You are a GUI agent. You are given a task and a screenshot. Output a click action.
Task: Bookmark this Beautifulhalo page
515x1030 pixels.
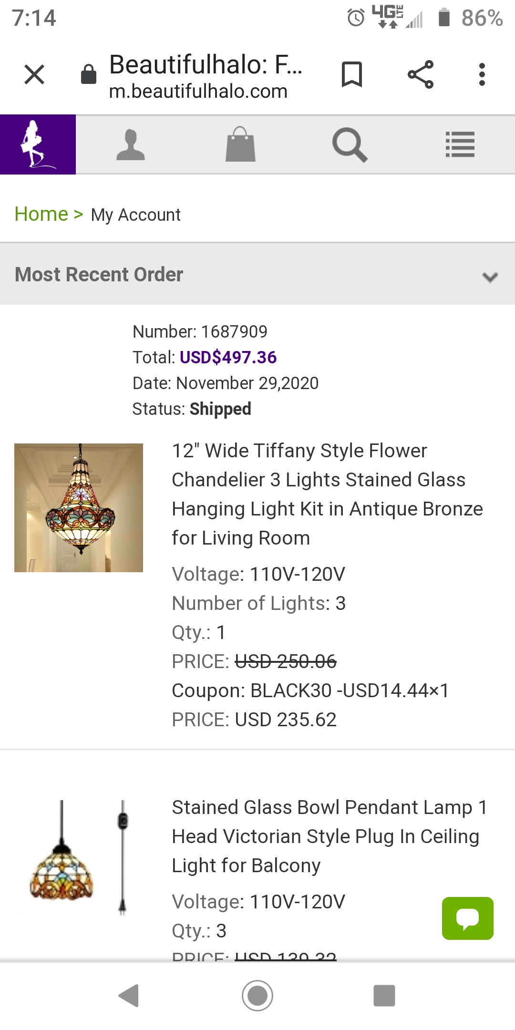click(x=352, y=74)
